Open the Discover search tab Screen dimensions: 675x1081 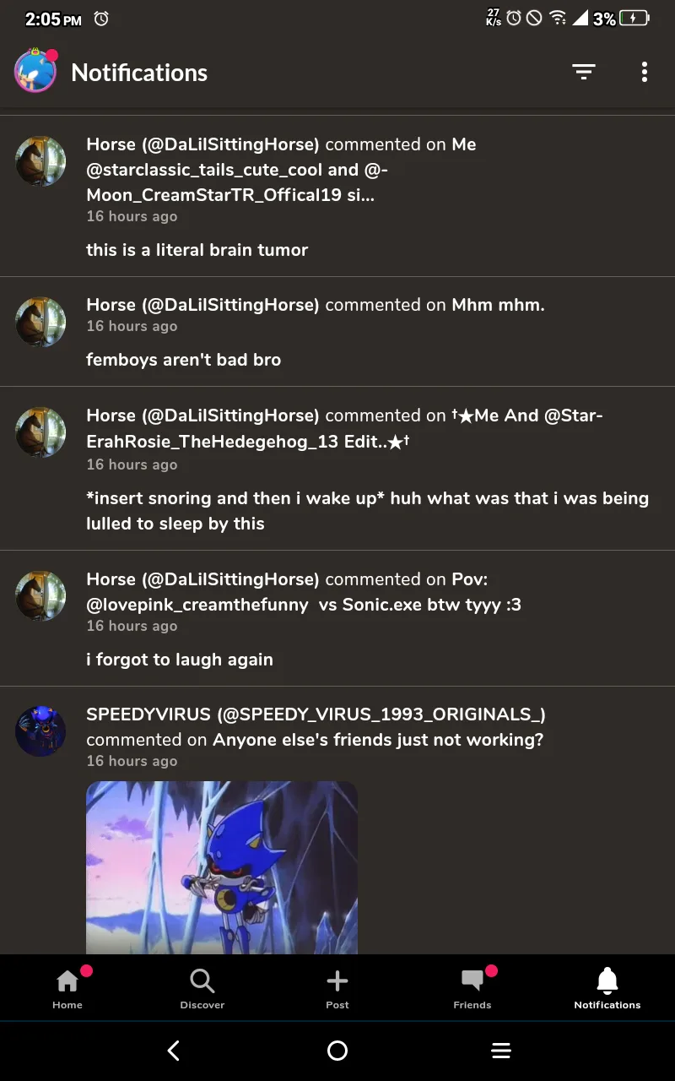point(202,989)
